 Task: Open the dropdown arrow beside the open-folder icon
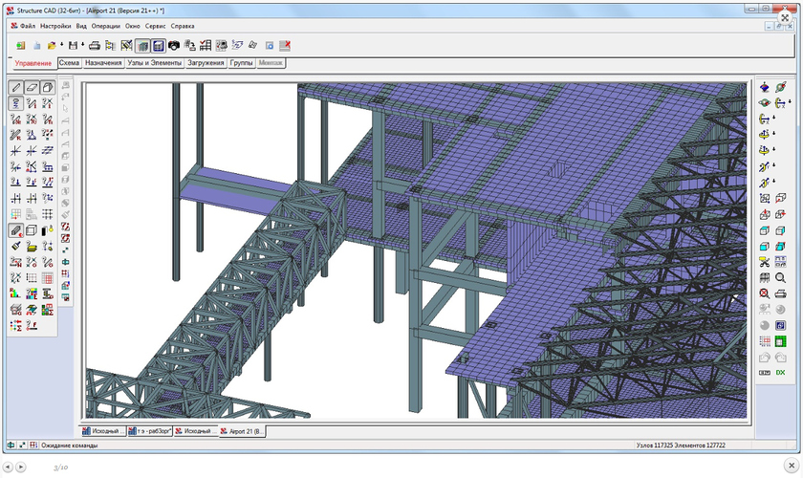point(61,45)
